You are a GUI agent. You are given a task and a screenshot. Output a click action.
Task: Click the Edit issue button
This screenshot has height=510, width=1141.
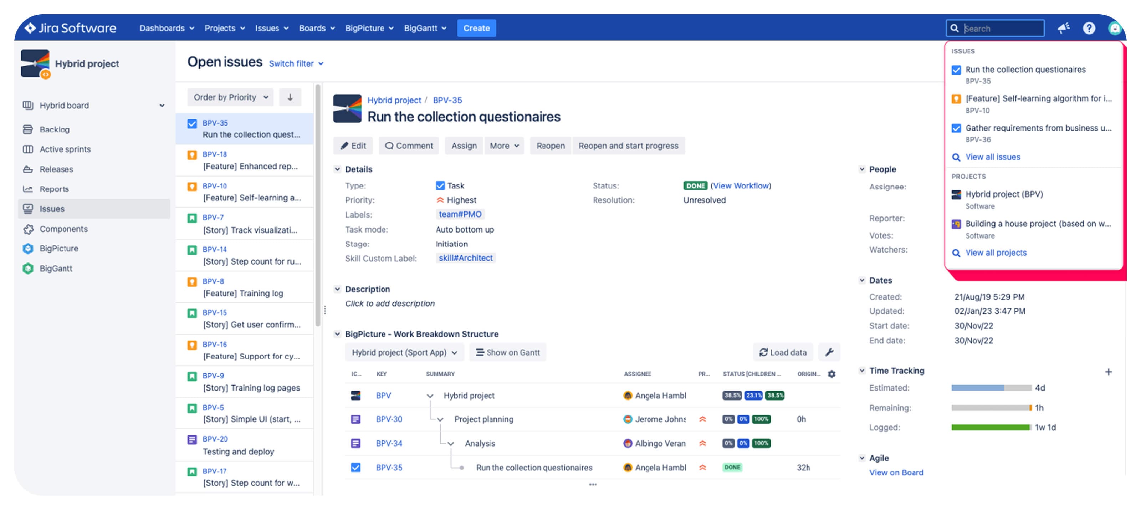point(353,146)
